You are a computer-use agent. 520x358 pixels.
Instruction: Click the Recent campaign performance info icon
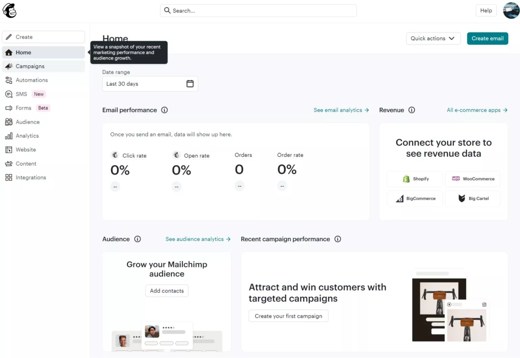tap(338, 239)
